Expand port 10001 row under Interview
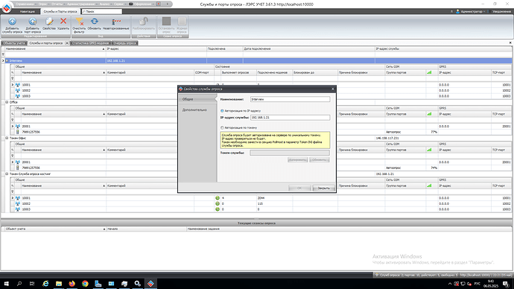This screenshot has width=514, height=289. [13, 84]
